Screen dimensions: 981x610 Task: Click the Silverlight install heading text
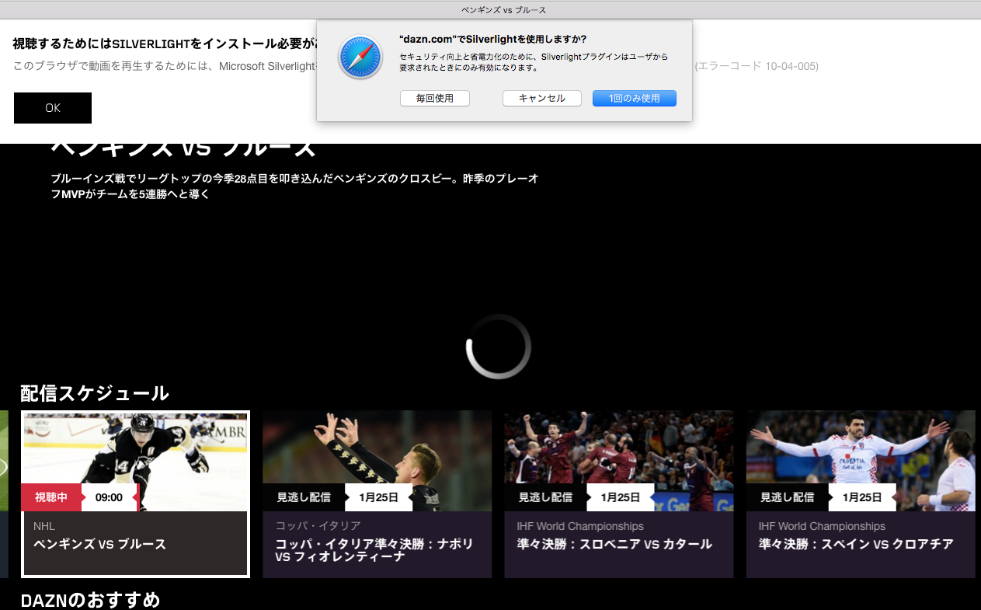pyautogui.click(x=165, y=44)
